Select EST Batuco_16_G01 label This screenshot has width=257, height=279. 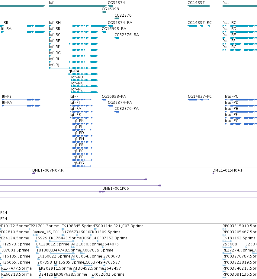click(46, 232)
